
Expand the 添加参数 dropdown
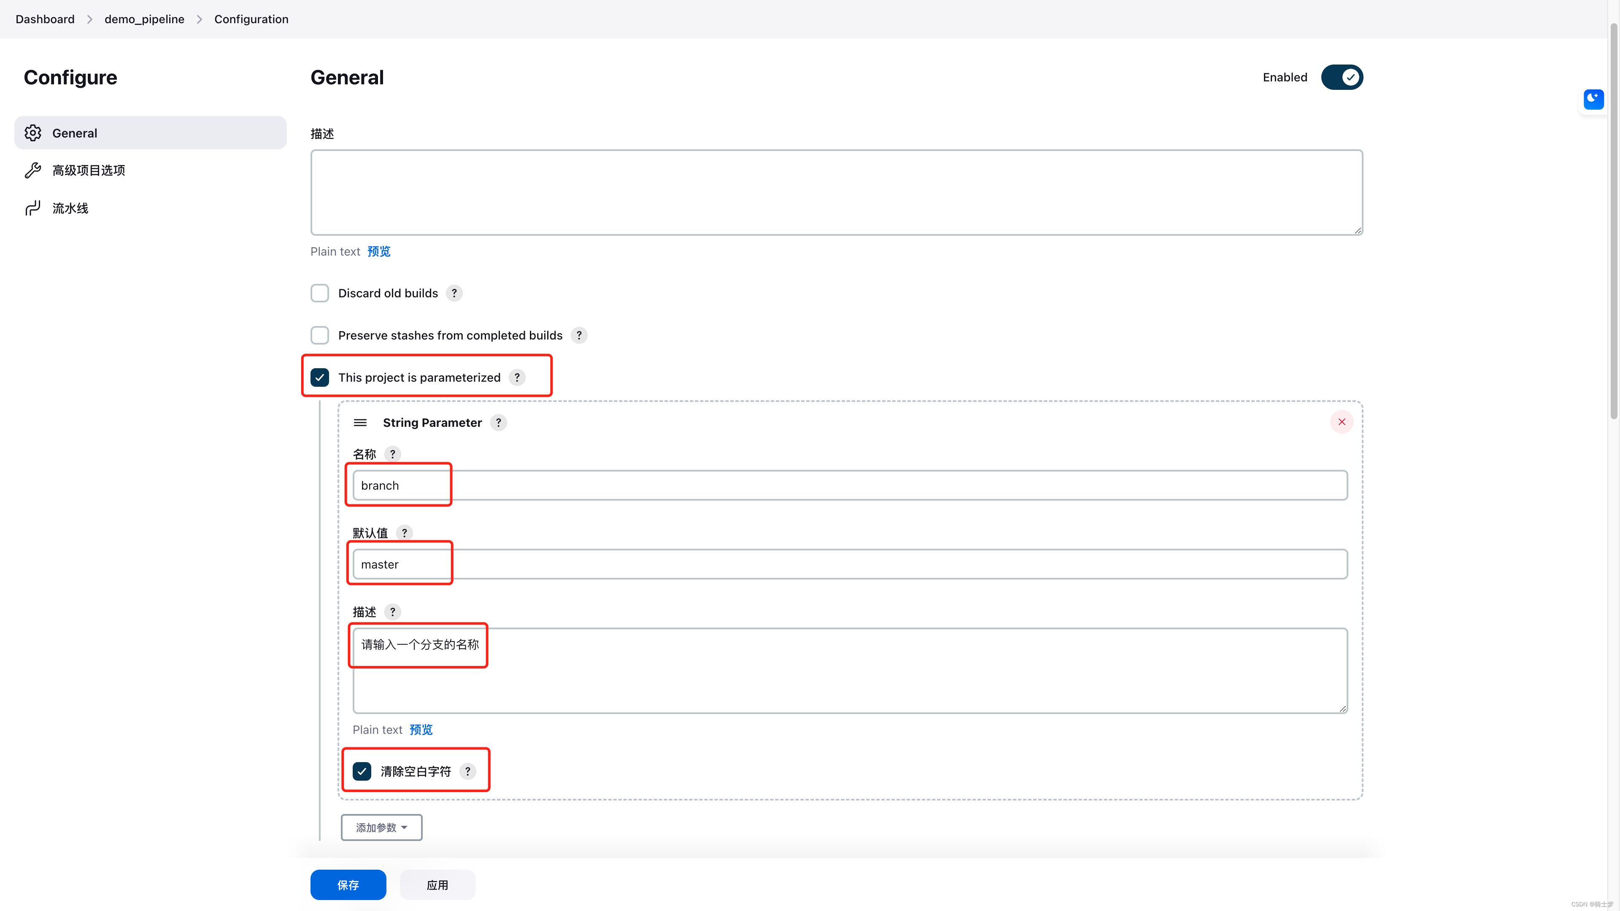[x=381, y=827]
